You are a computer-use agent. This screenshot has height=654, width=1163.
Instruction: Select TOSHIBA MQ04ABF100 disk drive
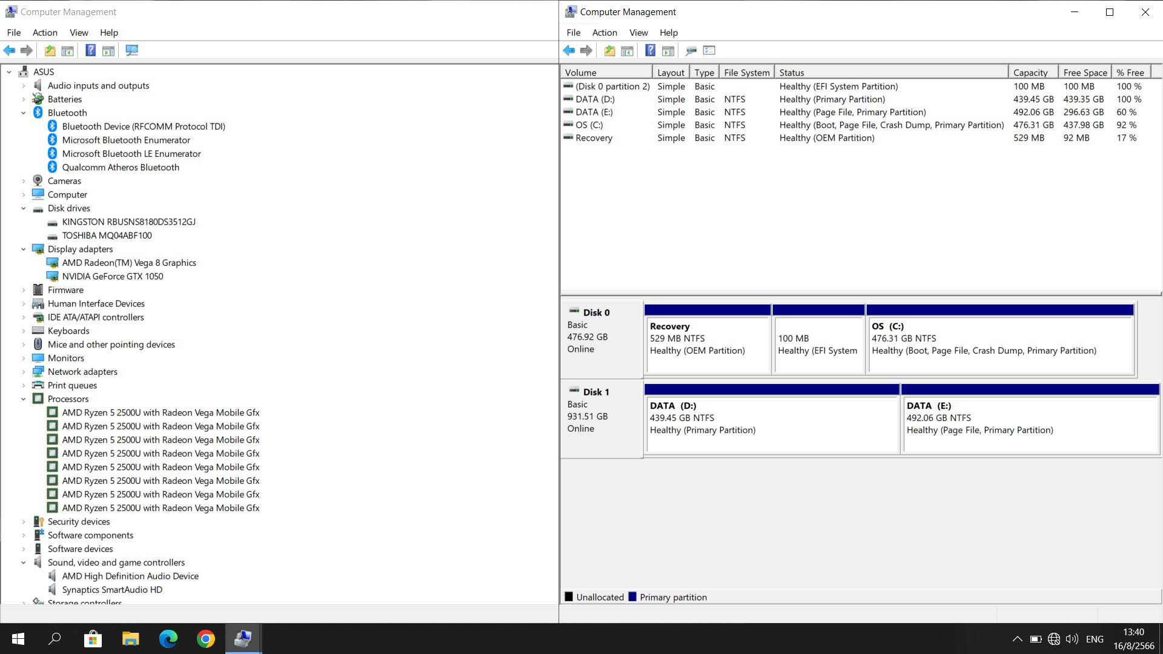107,236
